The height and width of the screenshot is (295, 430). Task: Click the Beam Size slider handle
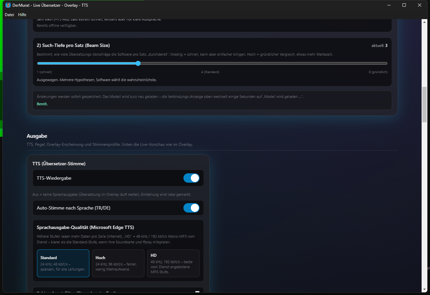138,63
